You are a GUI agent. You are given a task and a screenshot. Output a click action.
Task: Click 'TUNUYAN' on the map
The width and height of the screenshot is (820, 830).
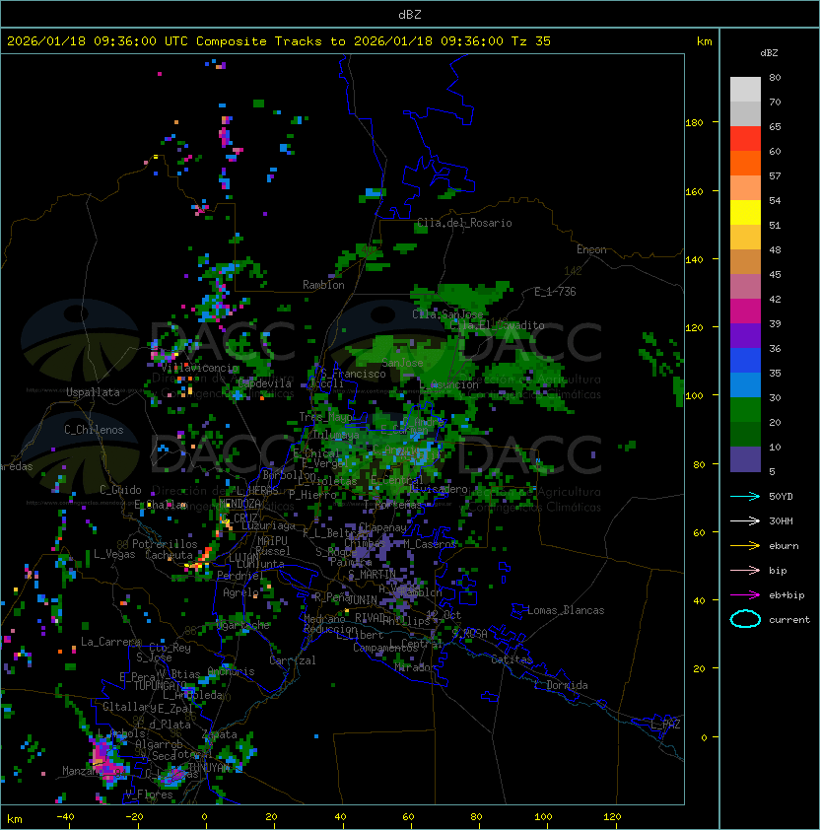click(x=209, y=768)
